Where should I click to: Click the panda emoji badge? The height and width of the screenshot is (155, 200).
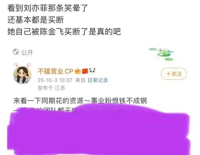(92, 71)
